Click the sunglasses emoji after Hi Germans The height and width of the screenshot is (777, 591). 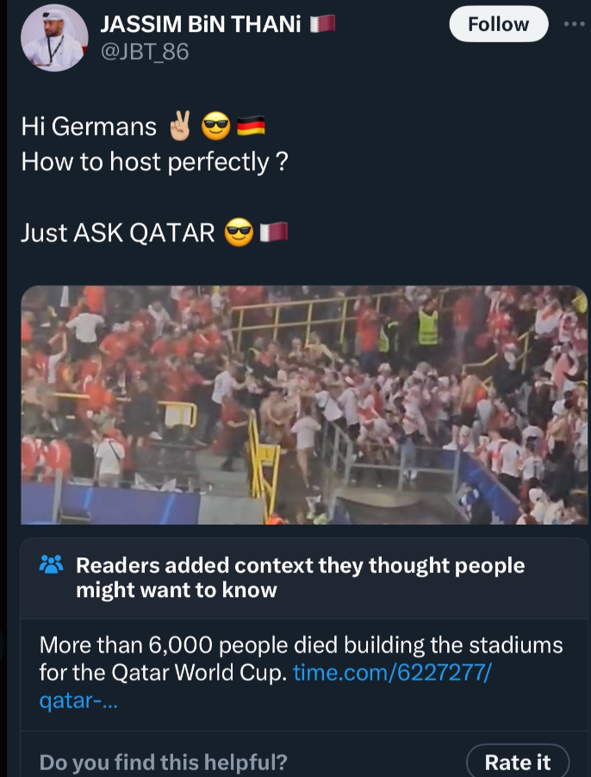click(x=214, y=127)
